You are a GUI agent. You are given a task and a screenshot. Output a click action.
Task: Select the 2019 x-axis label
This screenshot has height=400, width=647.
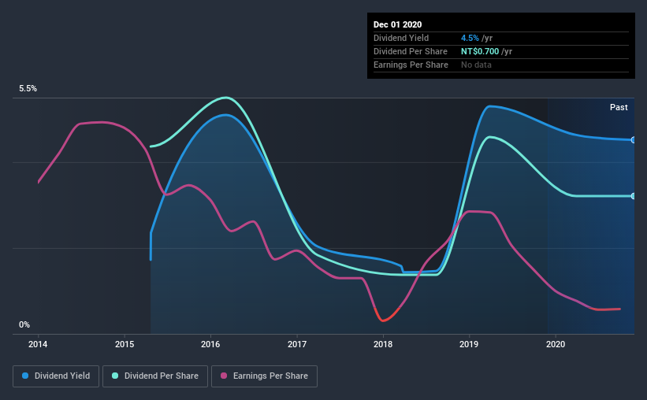coord(469,344)
